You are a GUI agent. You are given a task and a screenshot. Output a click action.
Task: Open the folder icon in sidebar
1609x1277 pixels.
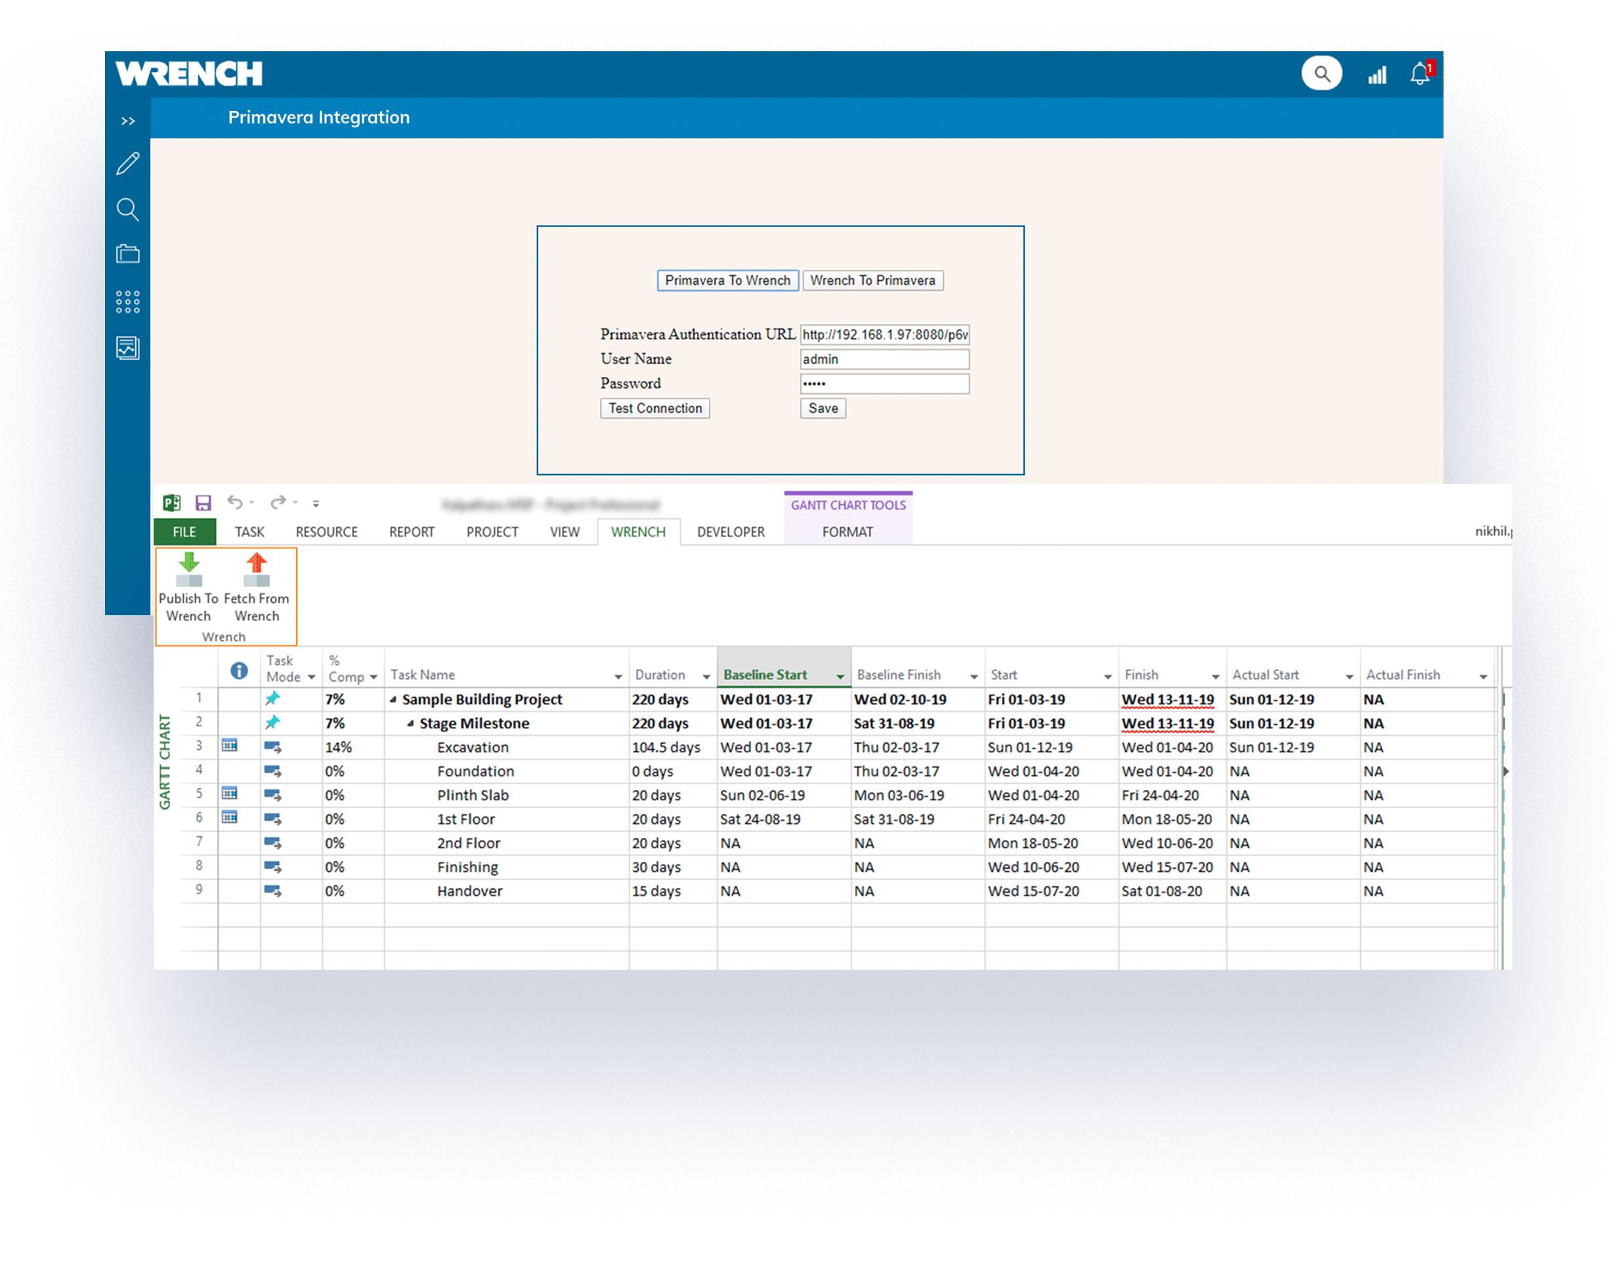tap(127, 253)
